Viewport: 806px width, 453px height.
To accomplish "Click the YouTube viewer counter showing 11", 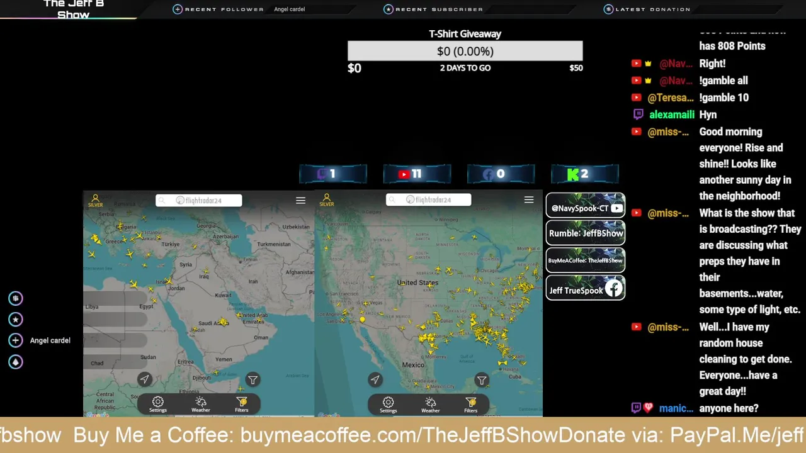I will coord(417,174).
